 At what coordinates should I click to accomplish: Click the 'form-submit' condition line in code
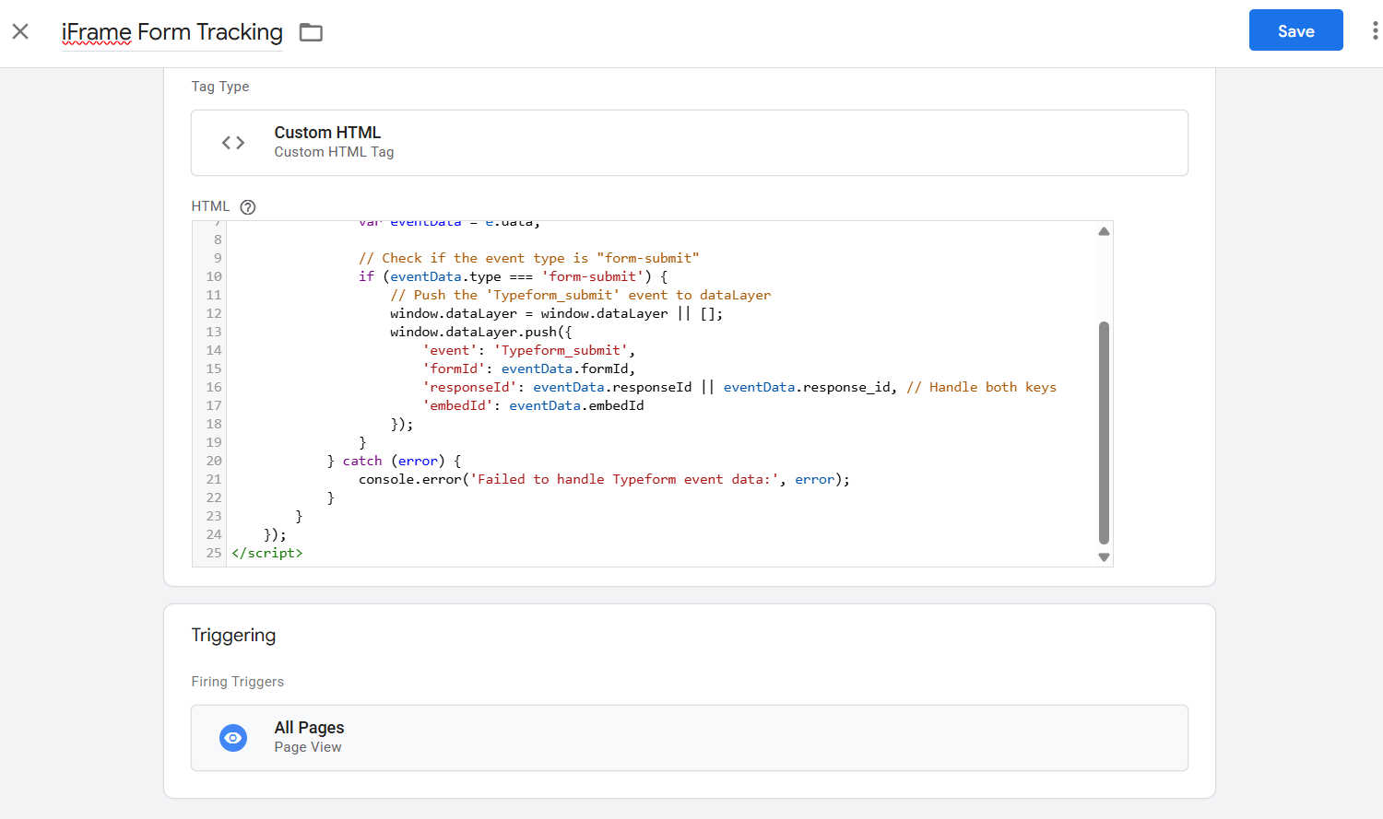[x=512, y=276]
